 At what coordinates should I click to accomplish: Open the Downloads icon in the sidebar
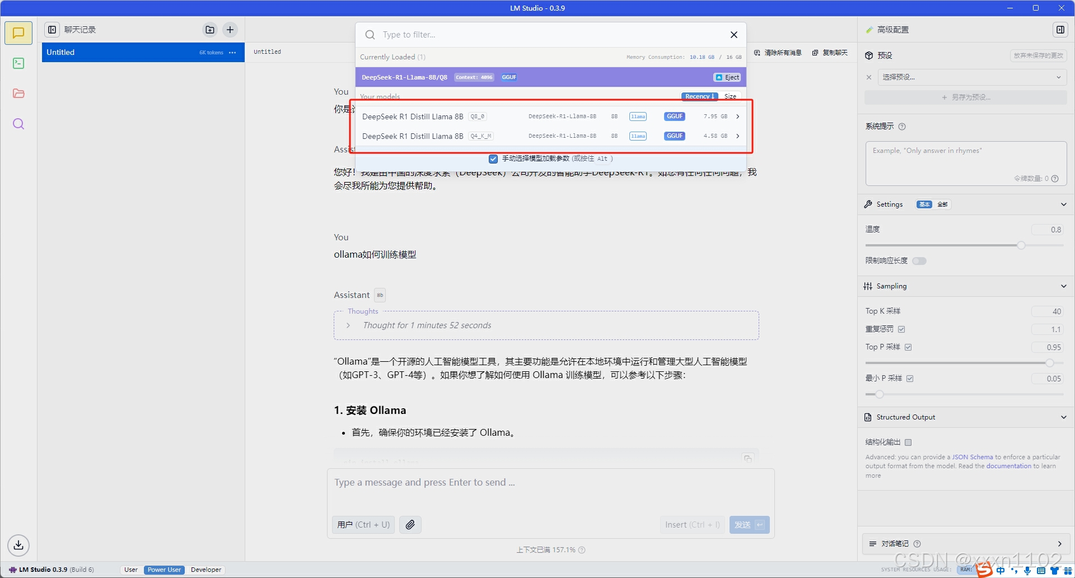(18, 545)
